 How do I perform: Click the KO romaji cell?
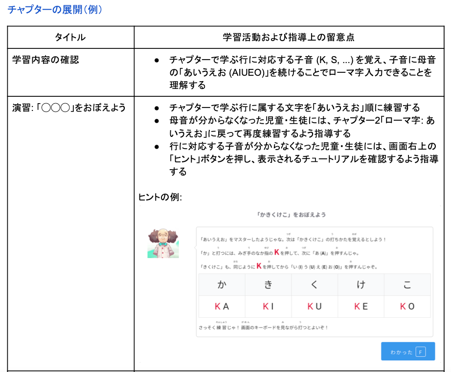pos(407,306)
